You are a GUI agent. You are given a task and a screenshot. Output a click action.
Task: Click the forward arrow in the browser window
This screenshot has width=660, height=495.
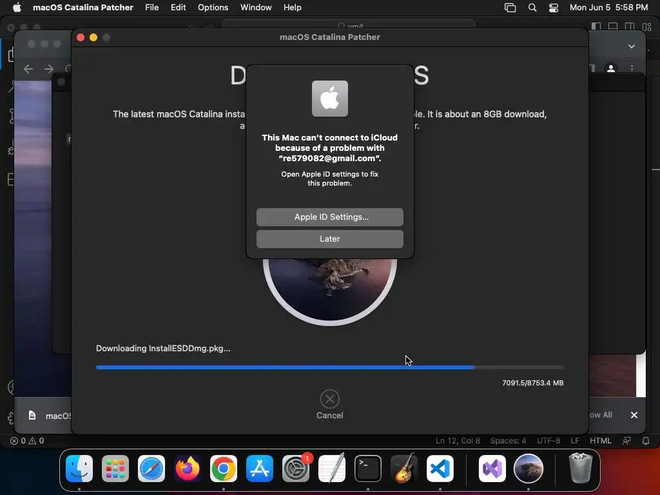tap(49, 68)
